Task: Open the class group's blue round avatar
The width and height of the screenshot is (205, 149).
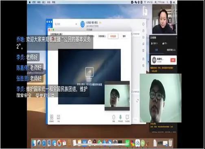Action: click(x=83, y=24)
